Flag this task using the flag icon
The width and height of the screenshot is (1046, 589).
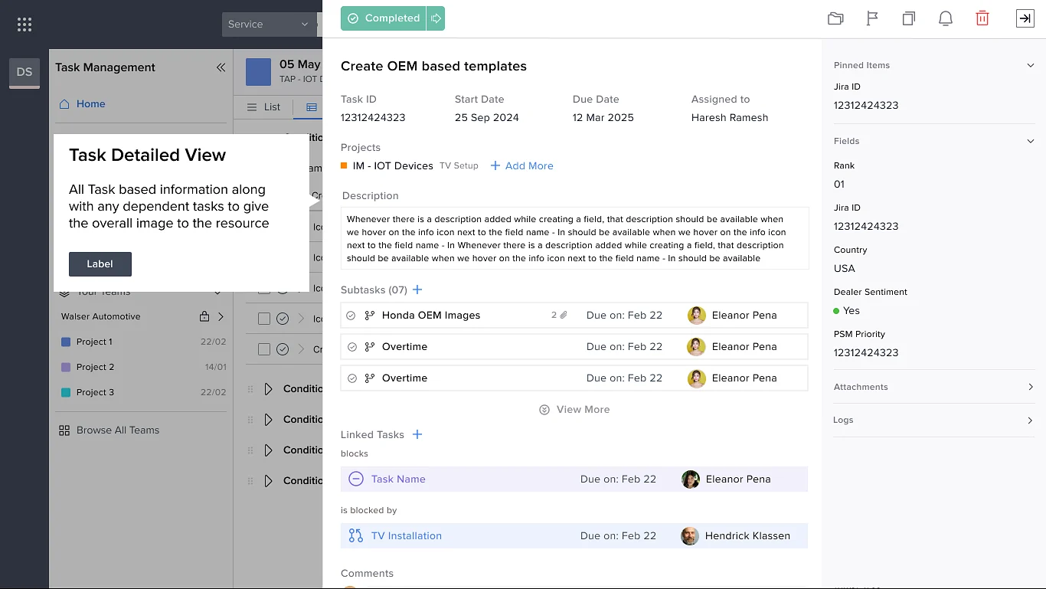coord(872,18)
